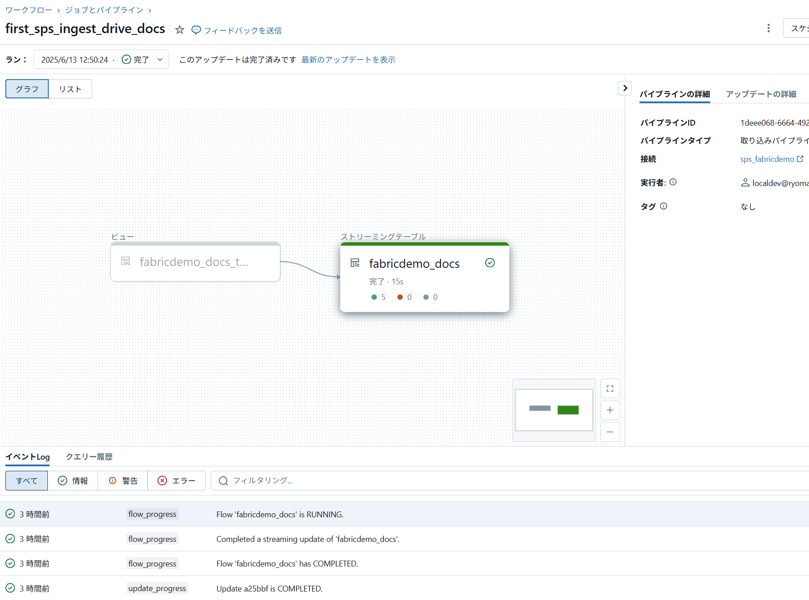Click the feedback speech bubble icon
This screenshot has height=600, width=809.
pyautogui.click(x=196, y=30)
